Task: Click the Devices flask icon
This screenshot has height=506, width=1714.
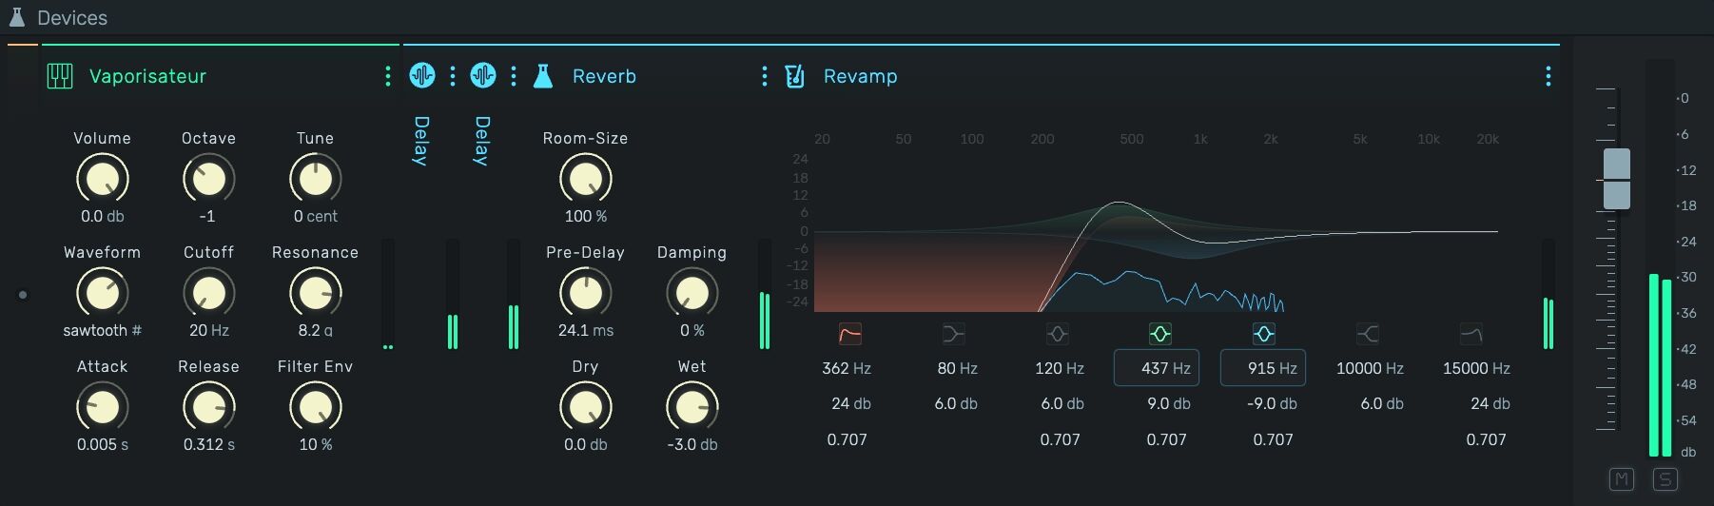Action: (x=17, y=17)
